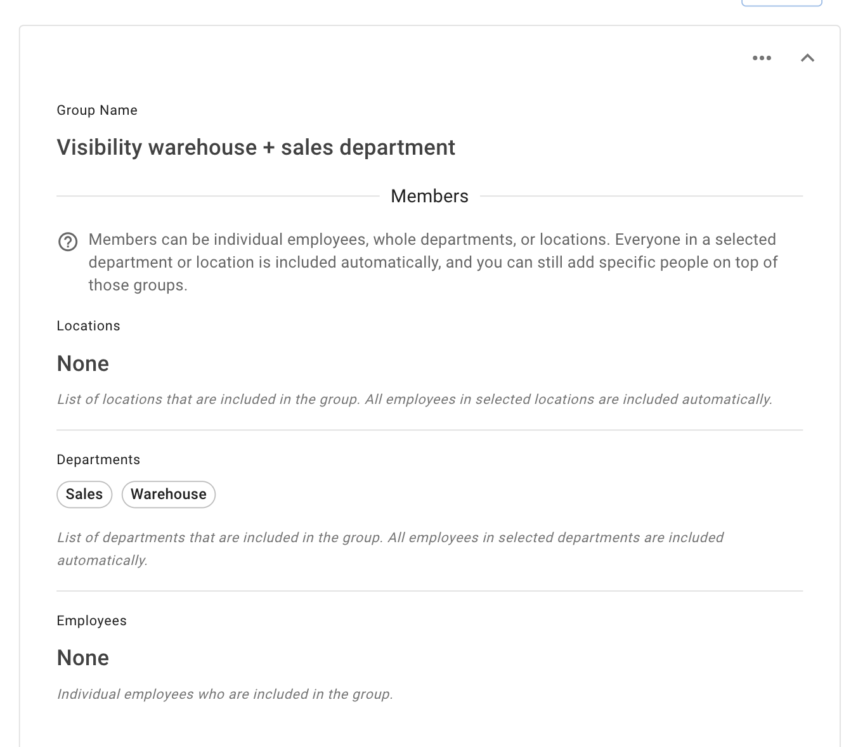
Task: Click the None value under Locations
Action: (83, 363)
